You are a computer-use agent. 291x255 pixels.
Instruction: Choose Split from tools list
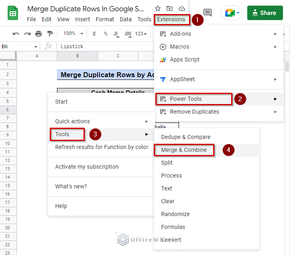[x=206, y=163]
